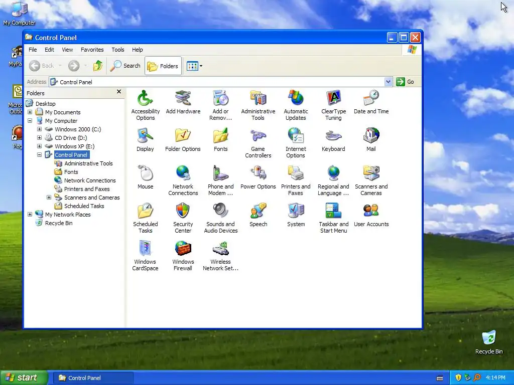Open Regional and Language options icon
This screenshot has width=514, height=385.
333,180
